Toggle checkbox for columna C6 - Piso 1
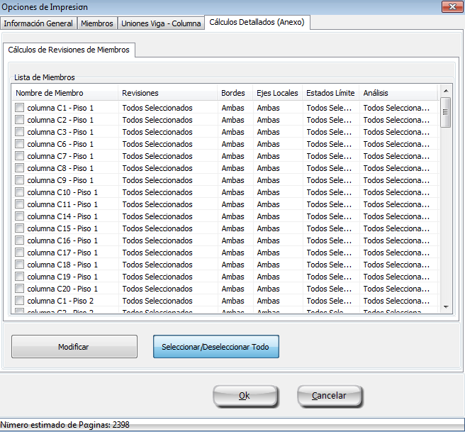This screenshot has height=432, width=465. point(20,144)
